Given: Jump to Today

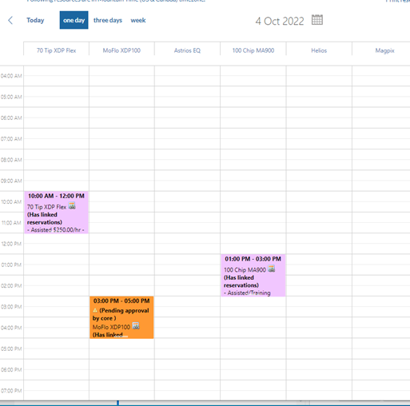Looking at the screenshot, I should (x=35, y=20).
